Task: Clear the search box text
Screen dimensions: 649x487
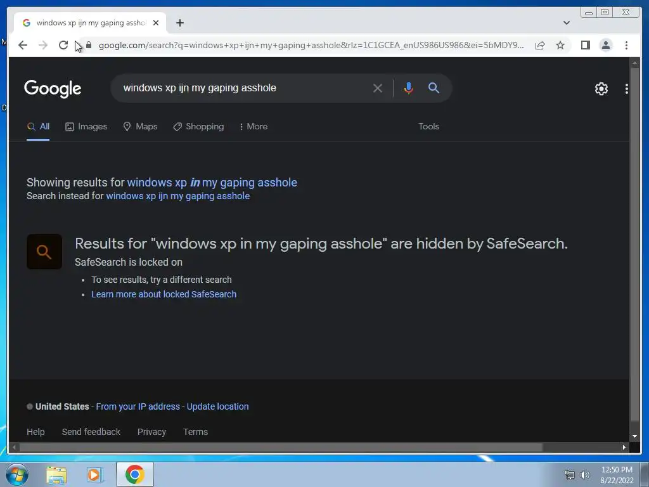Action: tap(378, 88)
